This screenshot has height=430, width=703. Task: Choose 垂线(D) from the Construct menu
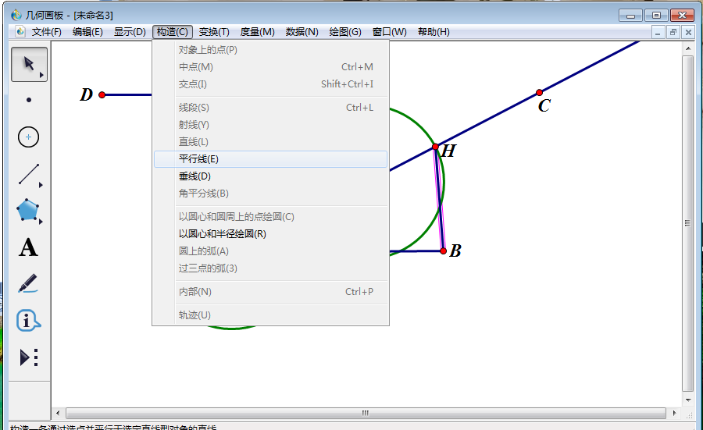270,176
